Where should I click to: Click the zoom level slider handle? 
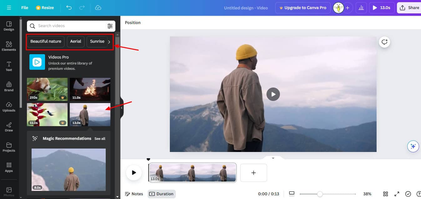[x=320, y=194]
